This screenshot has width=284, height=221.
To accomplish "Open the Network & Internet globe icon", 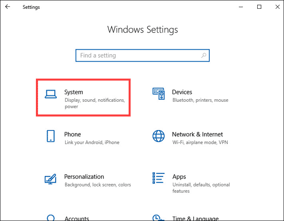I will click(158, 136).
